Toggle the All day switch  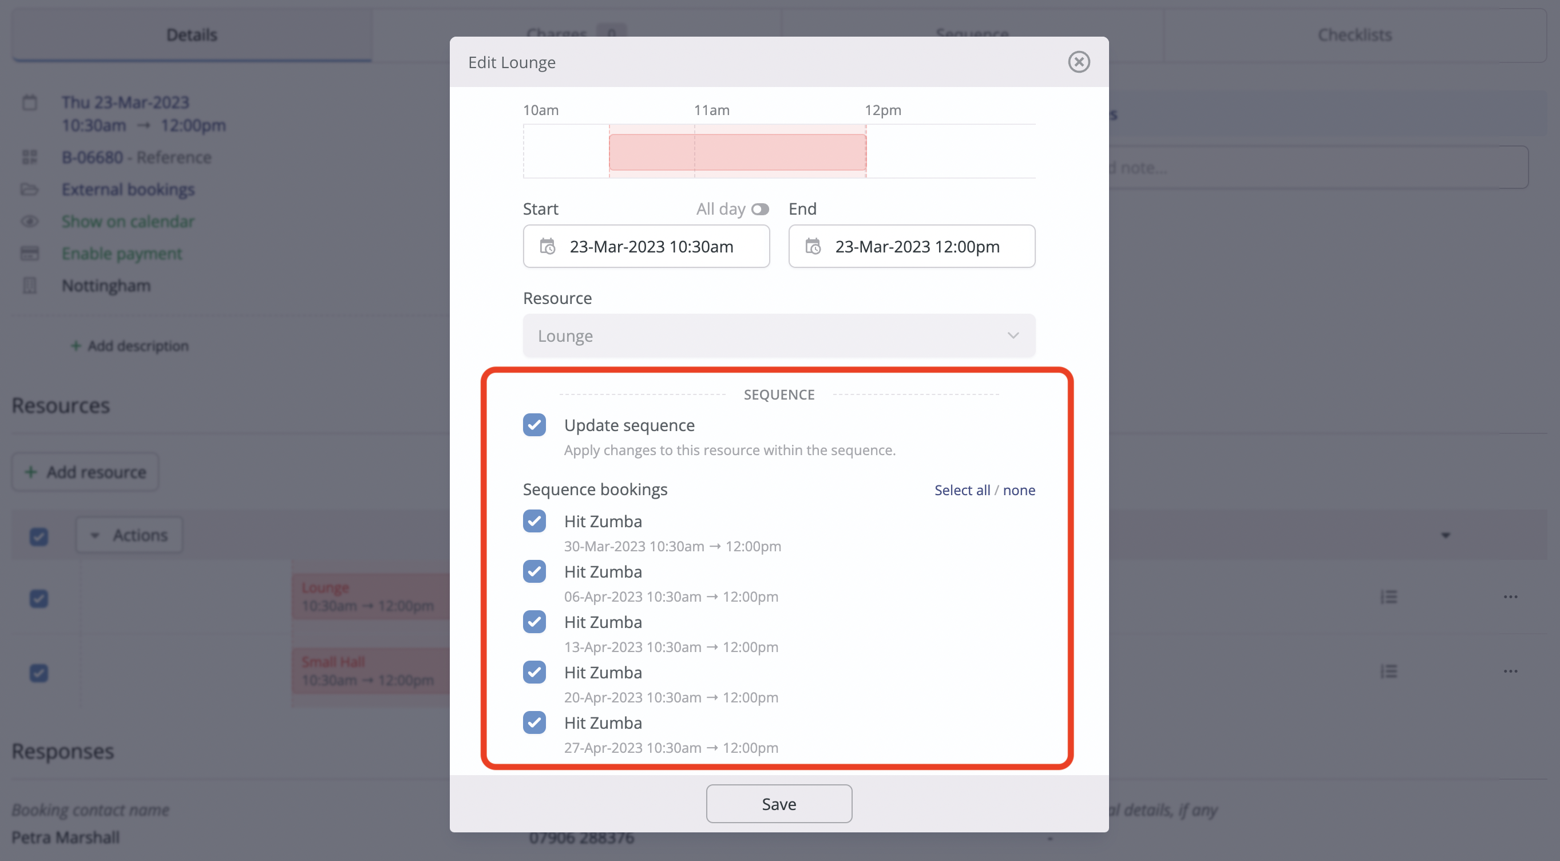(761, 208)
